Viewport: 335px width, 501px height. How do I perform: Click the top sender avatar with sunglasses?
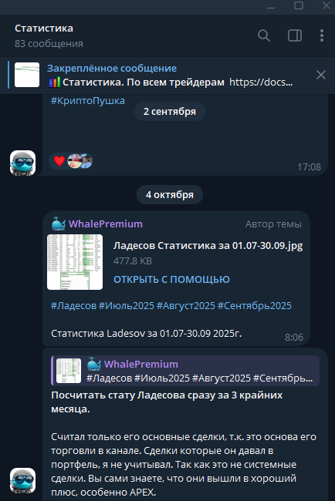point(22,163)
